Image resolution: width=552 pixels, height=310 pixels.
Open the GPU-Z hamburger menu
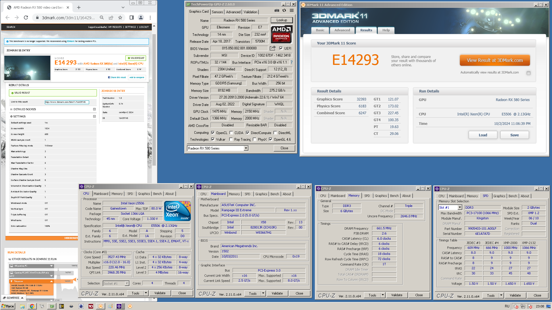click(292, 10)
